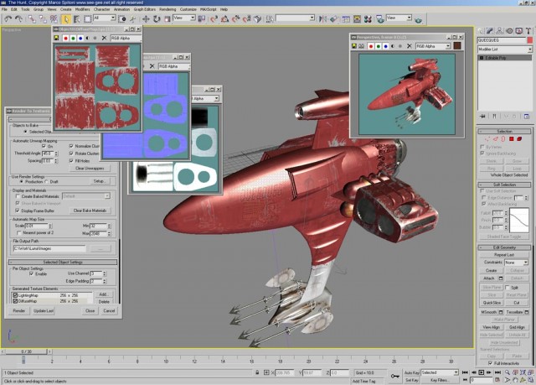The image size is (536, 385).
Task: Select Polygon sub-object level red square
Action: [x=512, y=139]
